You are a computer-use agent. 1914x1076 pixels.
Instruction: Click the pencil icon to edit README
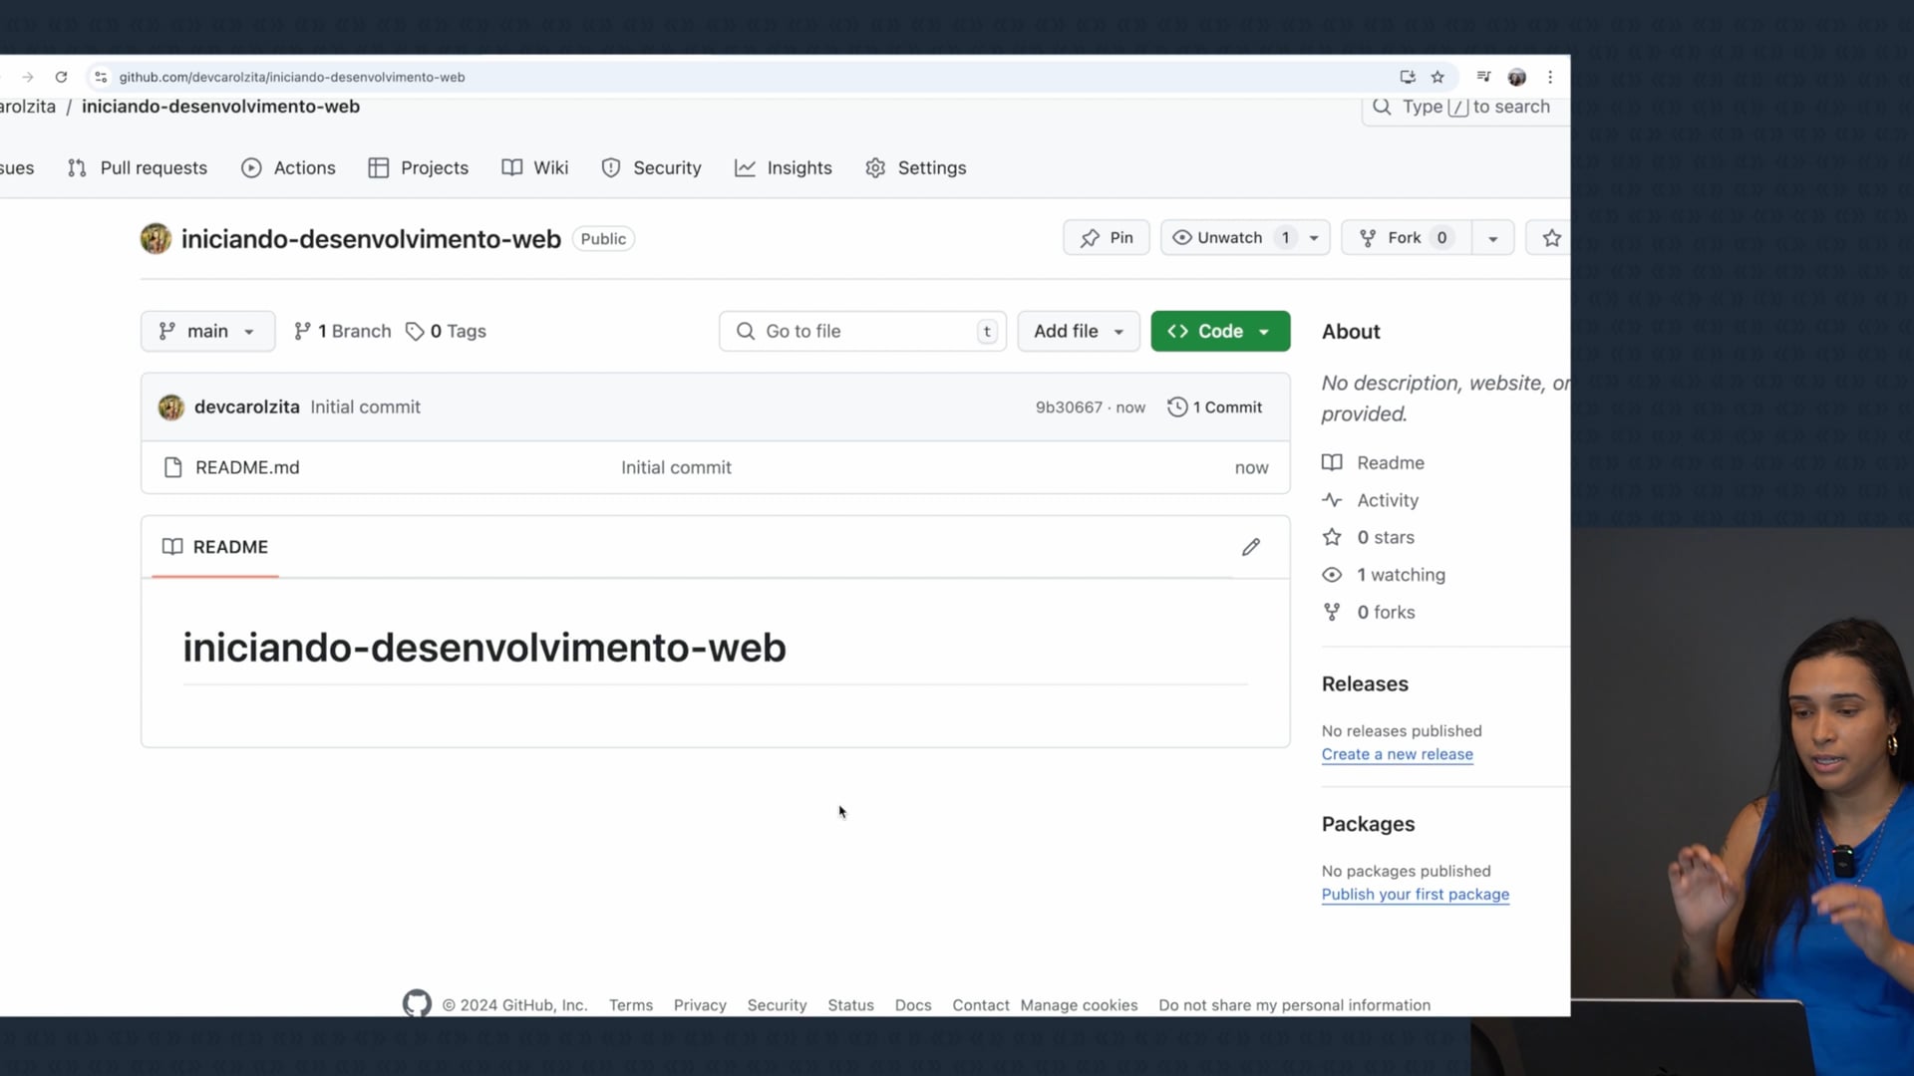tap(1250, 547)
